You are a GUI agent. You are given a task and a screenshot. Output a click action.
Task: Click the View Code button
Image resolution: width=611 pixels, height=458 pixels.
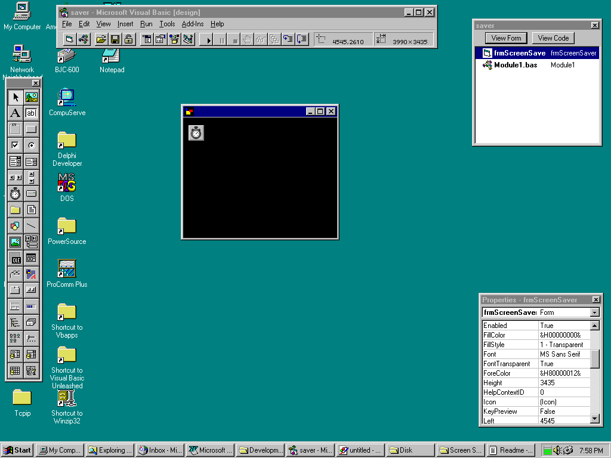pos(553,38)
